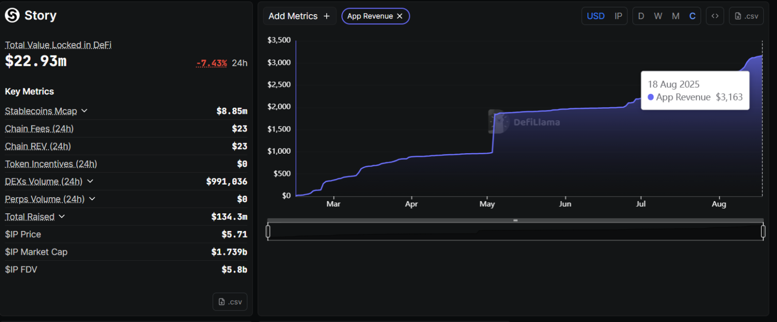Click the plus icon in Add Metrics
Screen dimensions: 777x322
tap(327, 16)
